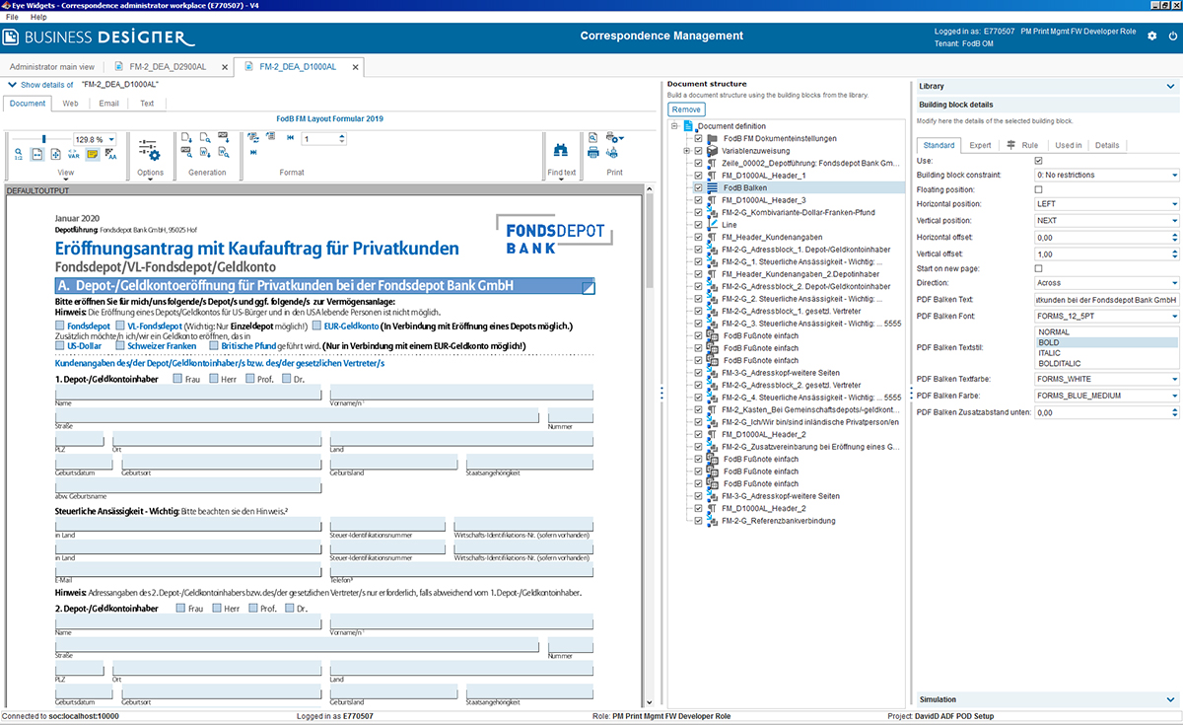Select ITALIC in PDF Balken Textstil list
This screenshot has width=1183, height=725.
pos(1106,353)
